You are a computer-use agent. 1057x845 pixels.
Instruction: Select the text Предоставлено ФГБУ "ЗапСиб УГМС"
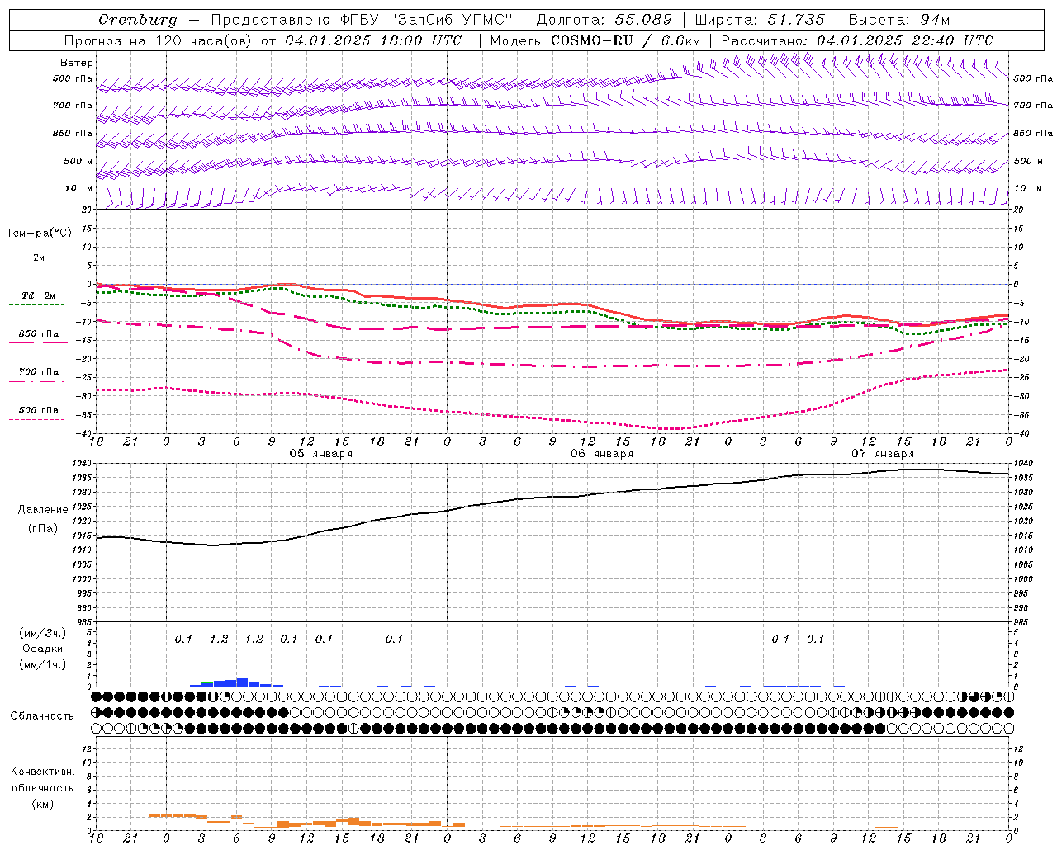click(362, 20)
